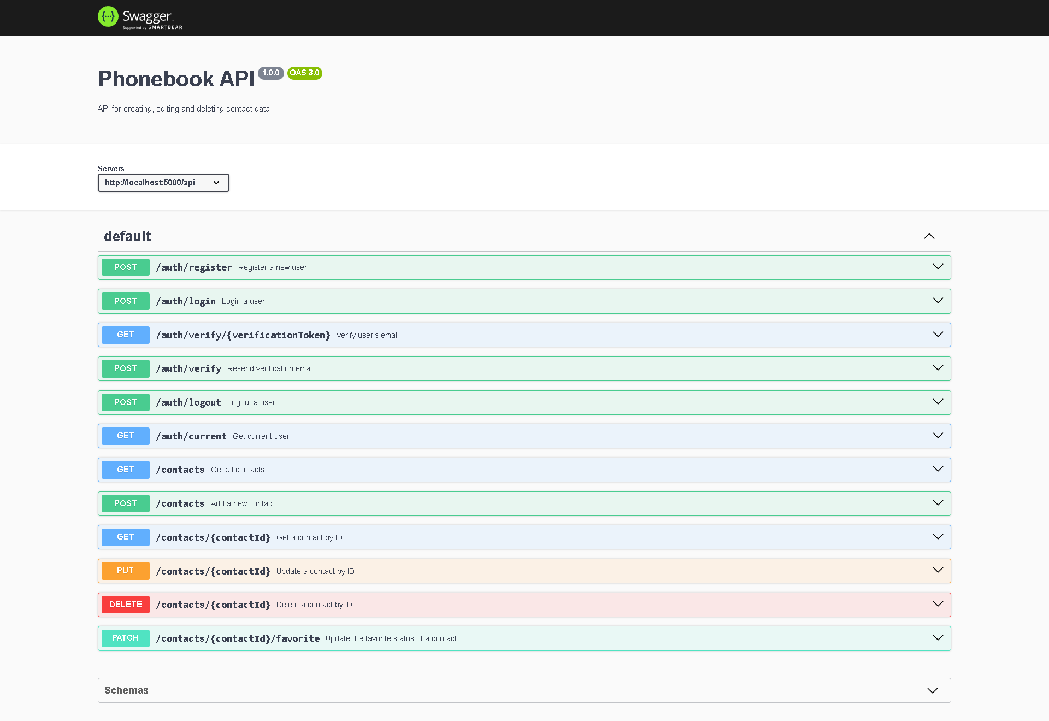Expand the favorite status endpoint chevron
This screenshot has width=1049, height=721.
[x=938, y=638]
